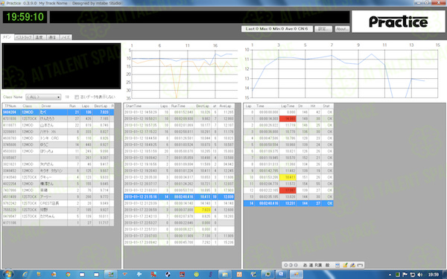Click the speaker volume tray icon

420,275
